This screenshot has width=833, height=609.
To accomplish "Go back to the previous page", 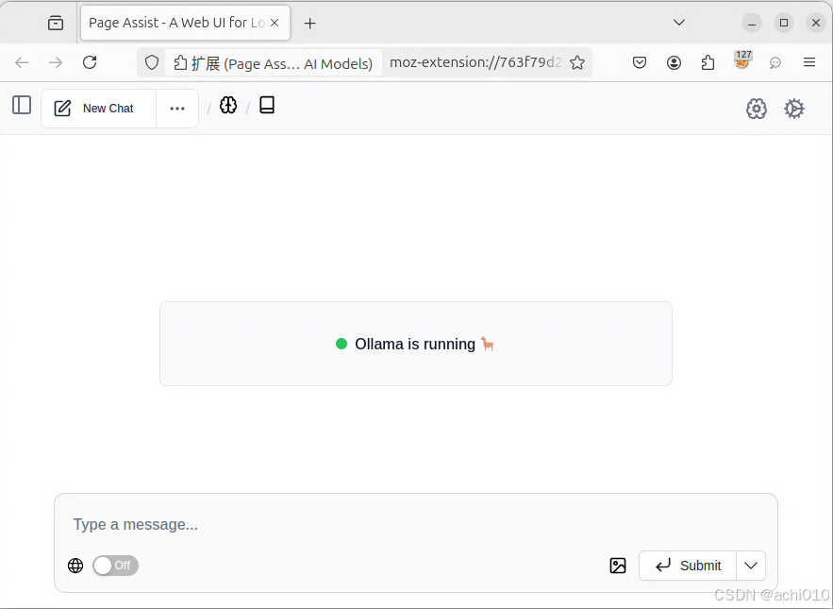I will 22,62.
